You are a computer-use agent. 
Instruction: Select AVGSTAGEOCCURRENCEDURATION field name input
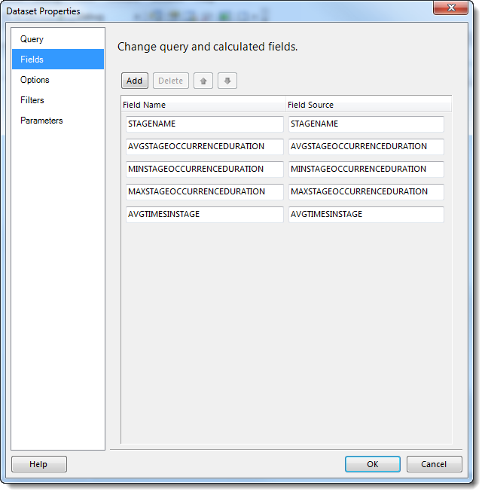pyautogui.click(x=204, y=147)
